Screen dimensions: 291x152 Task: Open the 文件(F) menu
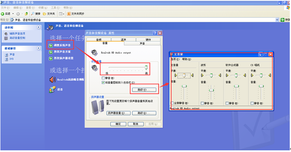pyautogui.click(x=5, y=7)
